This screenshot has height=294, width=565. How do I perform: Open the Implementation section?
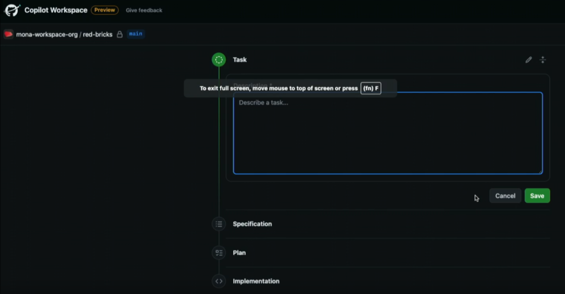coord(256,281)
